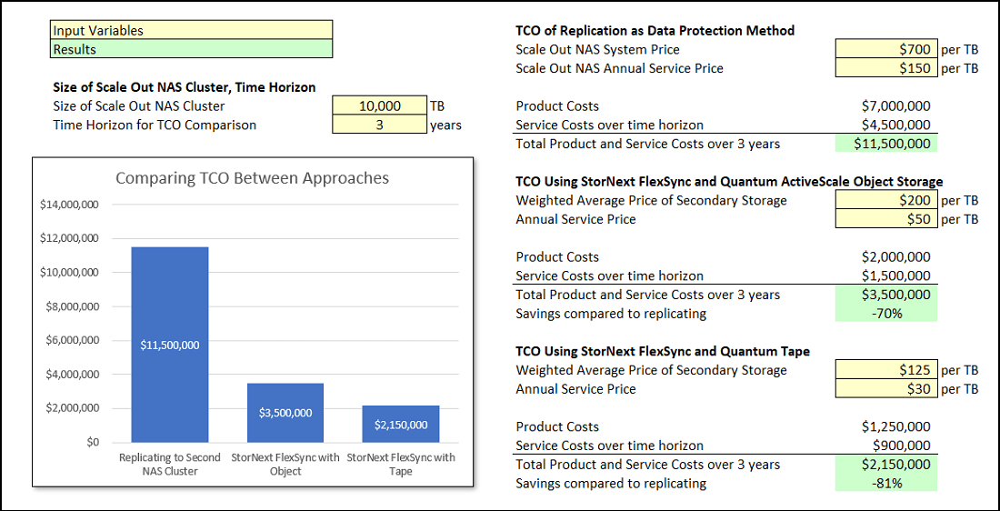Click the StorNext FlexSync with Tape chart bar

click(401, 425)
